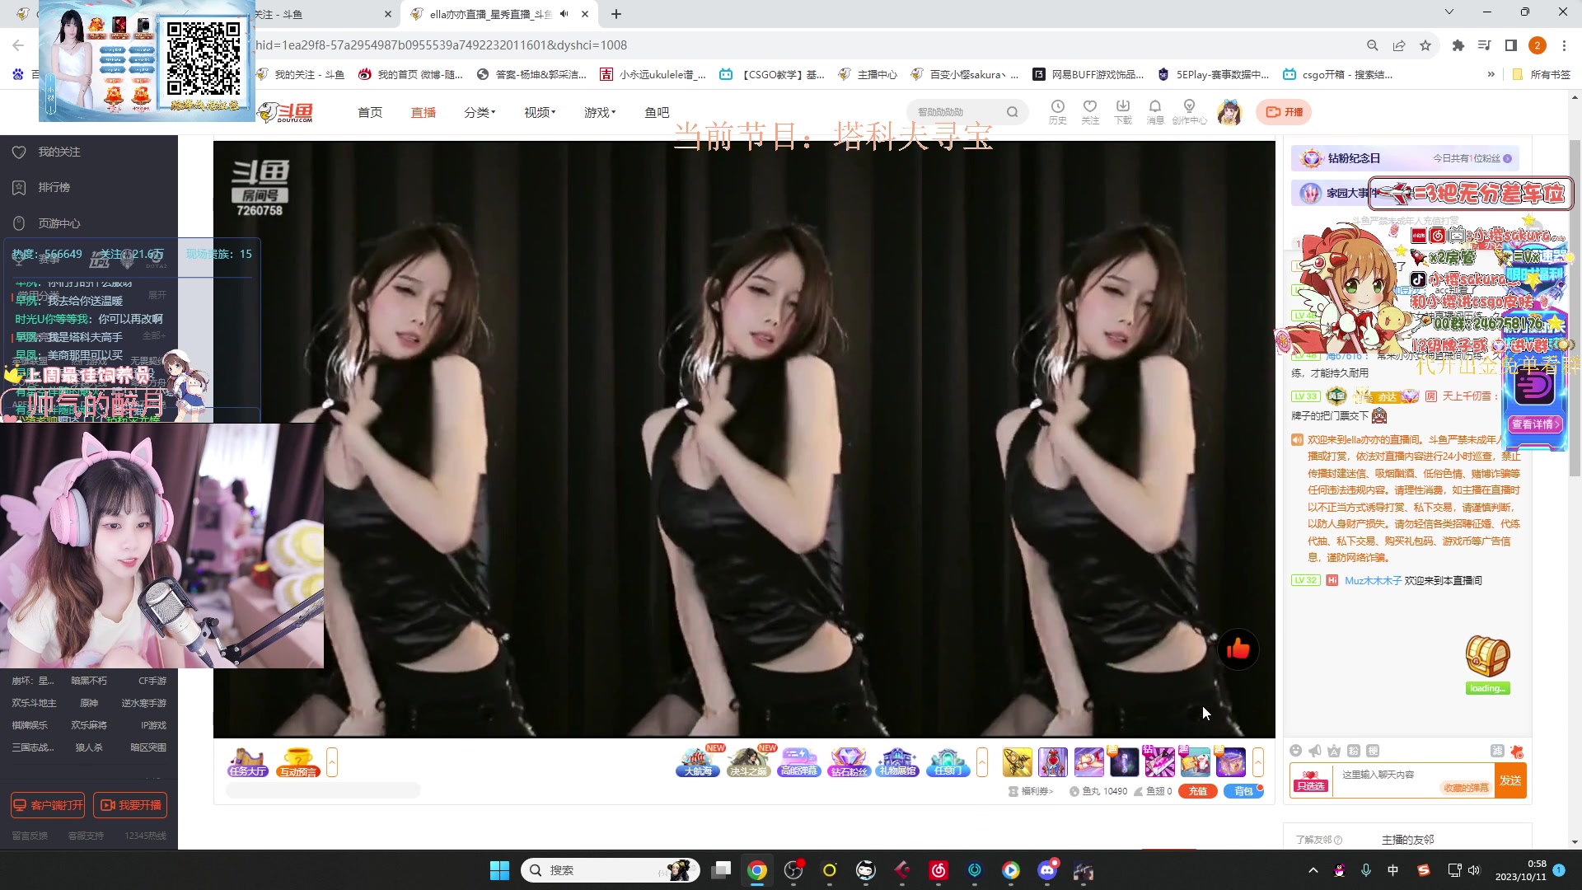
Task: Open the 任意门 icon under the video
Action: click(948, 761)
